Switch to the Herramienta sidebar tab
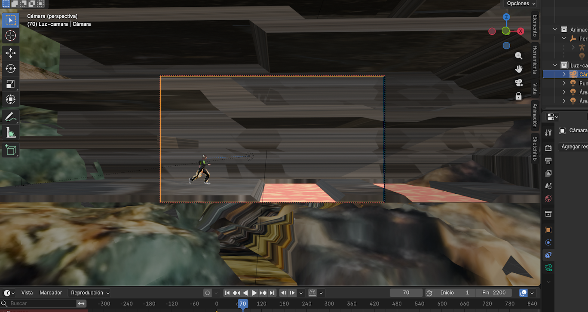Screen dimensions: 588x312 pyautogui.click(x=535, y=59)
